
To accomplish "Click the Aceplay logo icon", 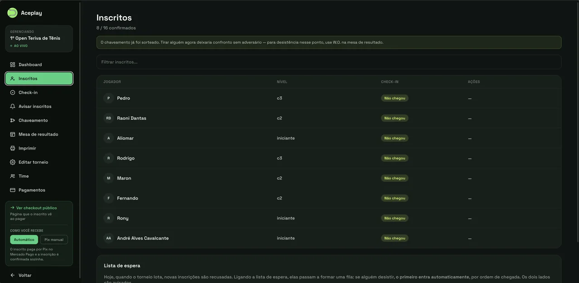I will coord(12,13).
